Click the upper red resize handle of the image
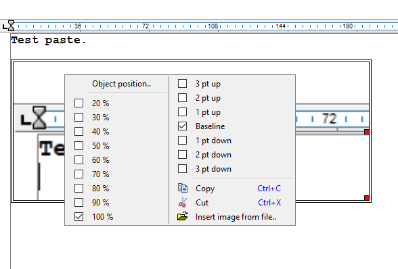The image size is (398, 269). pos(367,132)
